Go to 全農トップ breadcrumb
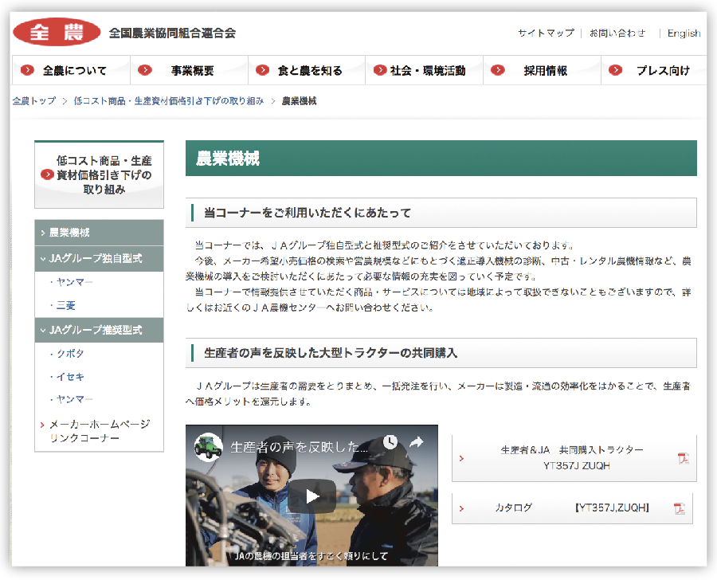 (x=34, y=100)
